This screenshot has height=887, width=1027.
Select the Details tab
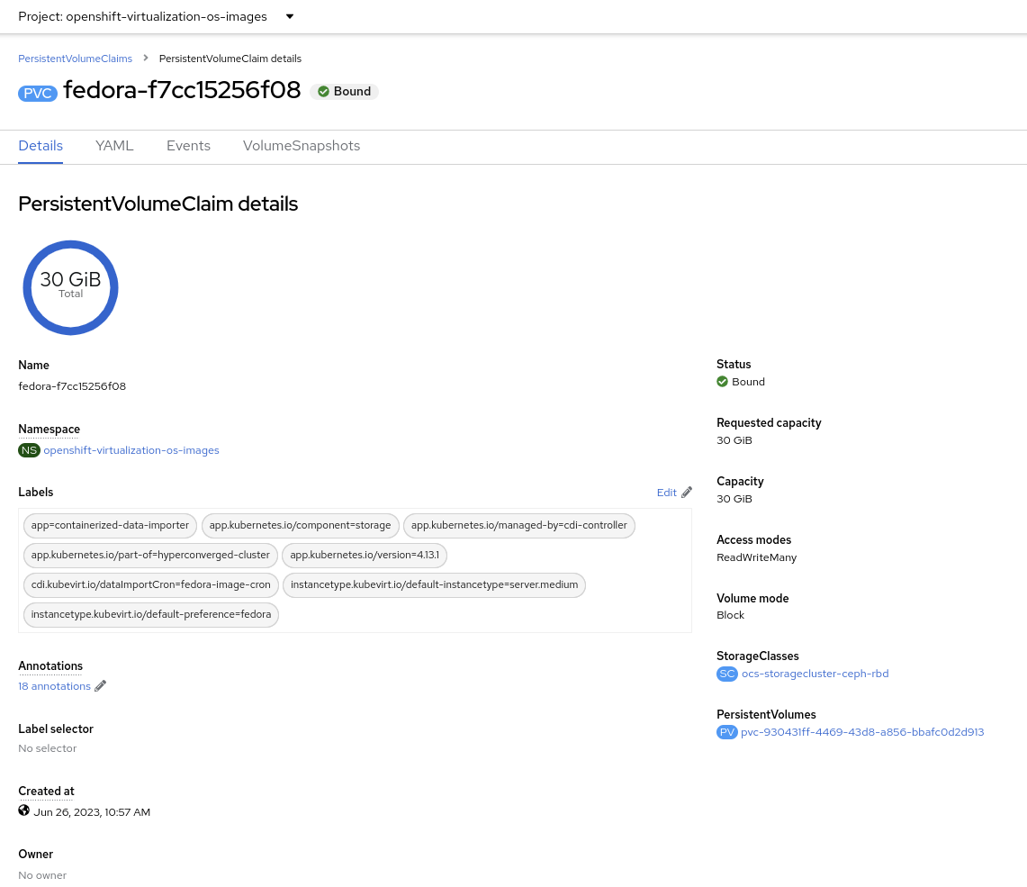(41, 146)
